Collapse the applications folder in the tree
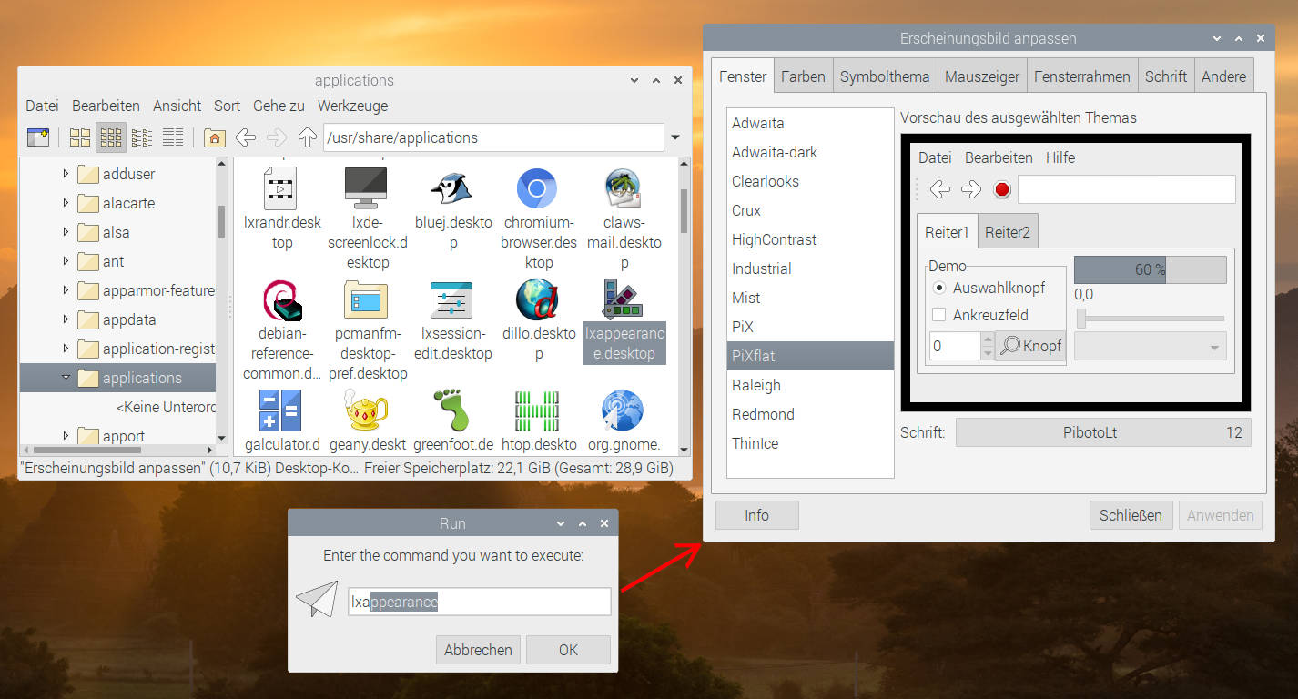The height and width of the screenshot is (699, 1298). 66,378
